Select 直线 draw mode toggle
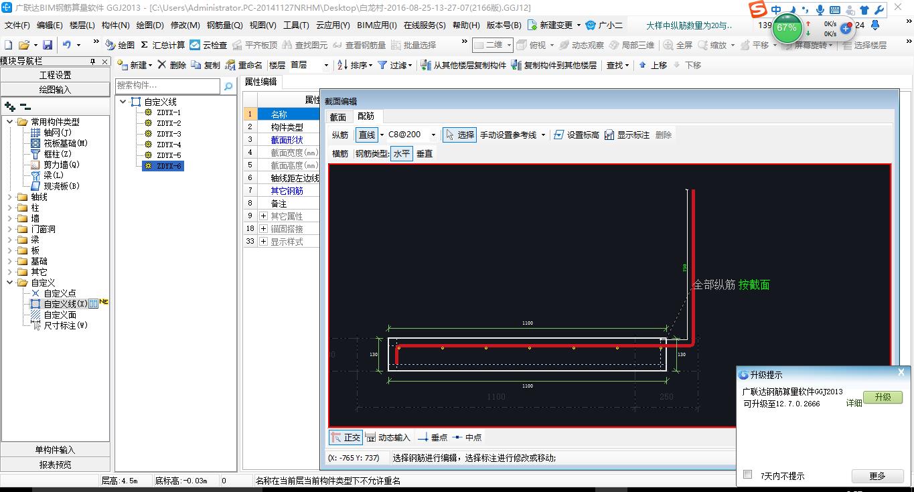Image resolution: width=914 pixels, height=492 pixels. click(x=367, y=135)
